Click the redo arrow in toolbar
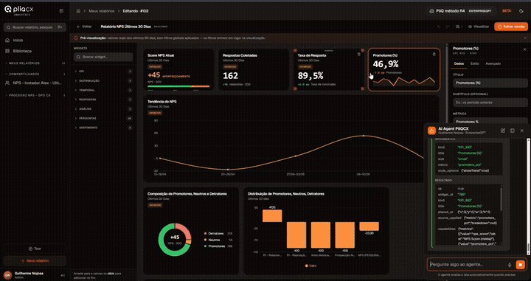Image resolution: width=531 pixels, height=281 pixels. point(447,27)
